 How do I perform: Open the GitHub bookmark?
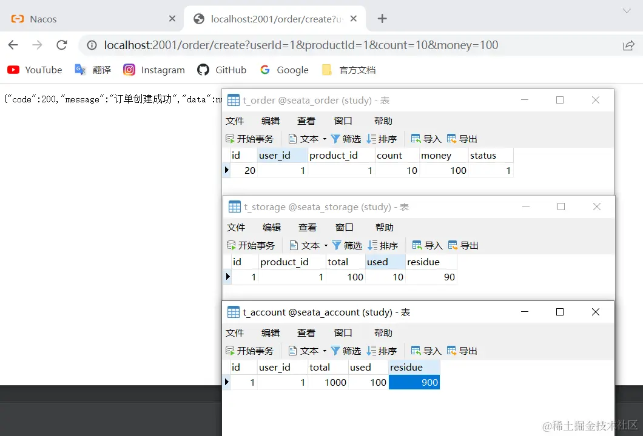(222, 70)
